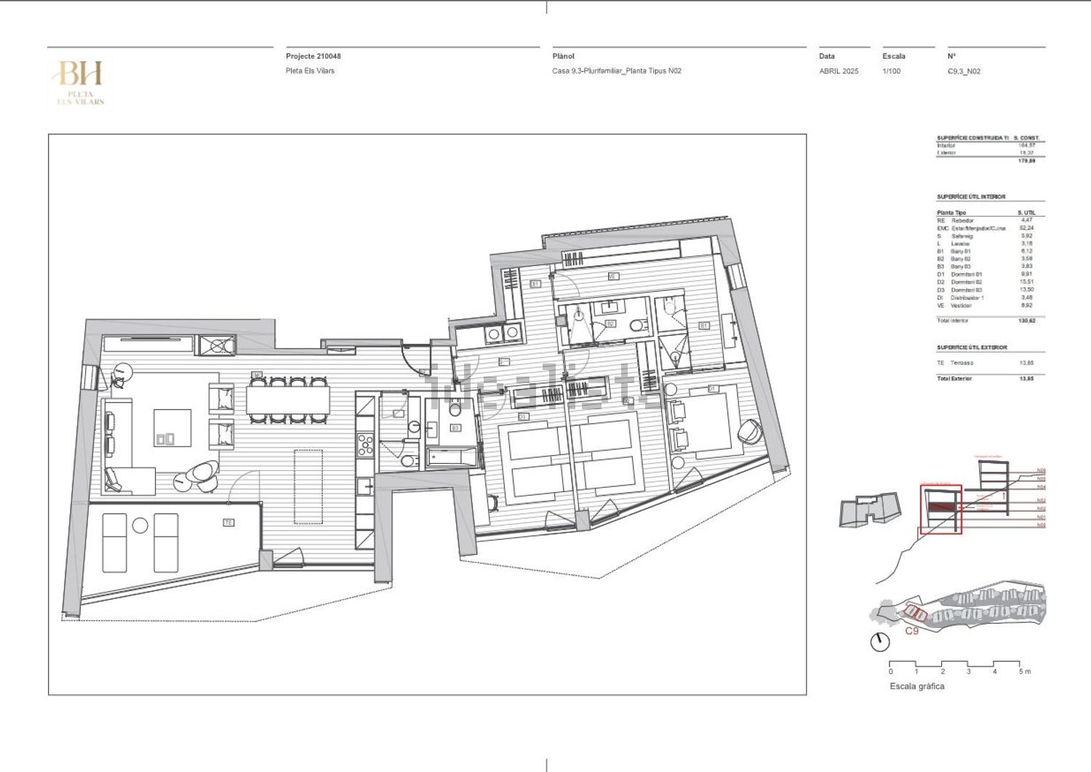Viewport: 1091px width, 772px height.
Task: Select the 'C9.3_N02' drawing number
Action: click(x=964, y=71)
